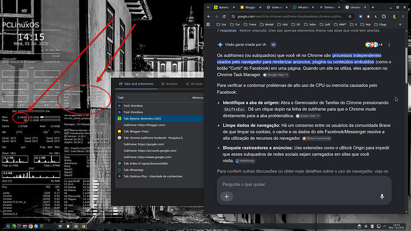
Task: Switch to the Diolinux browser tab
Action: tap(329, 7)
